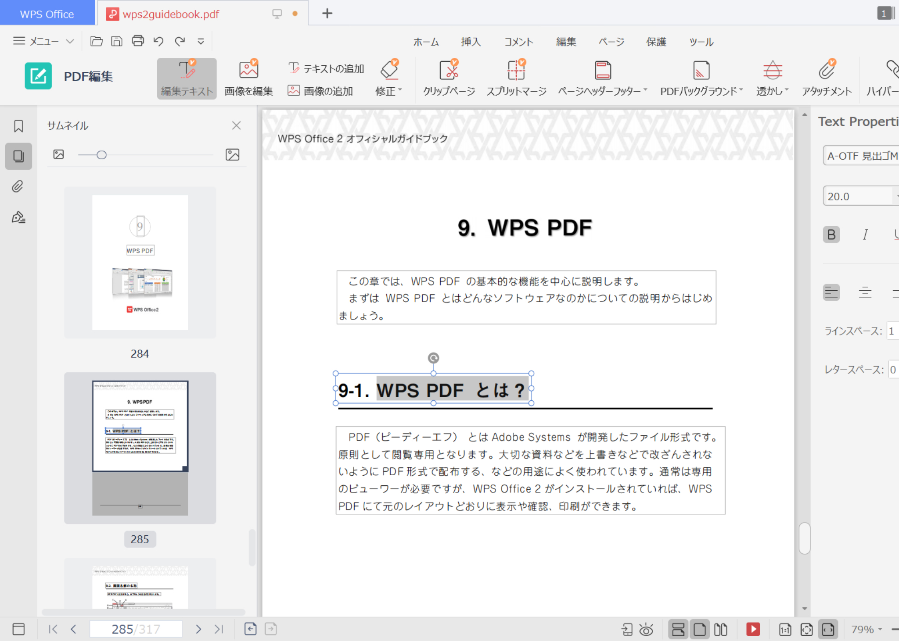Switch to the 保護 tab
The width and height of the screenshot is (899, 641).
point(656,42)
